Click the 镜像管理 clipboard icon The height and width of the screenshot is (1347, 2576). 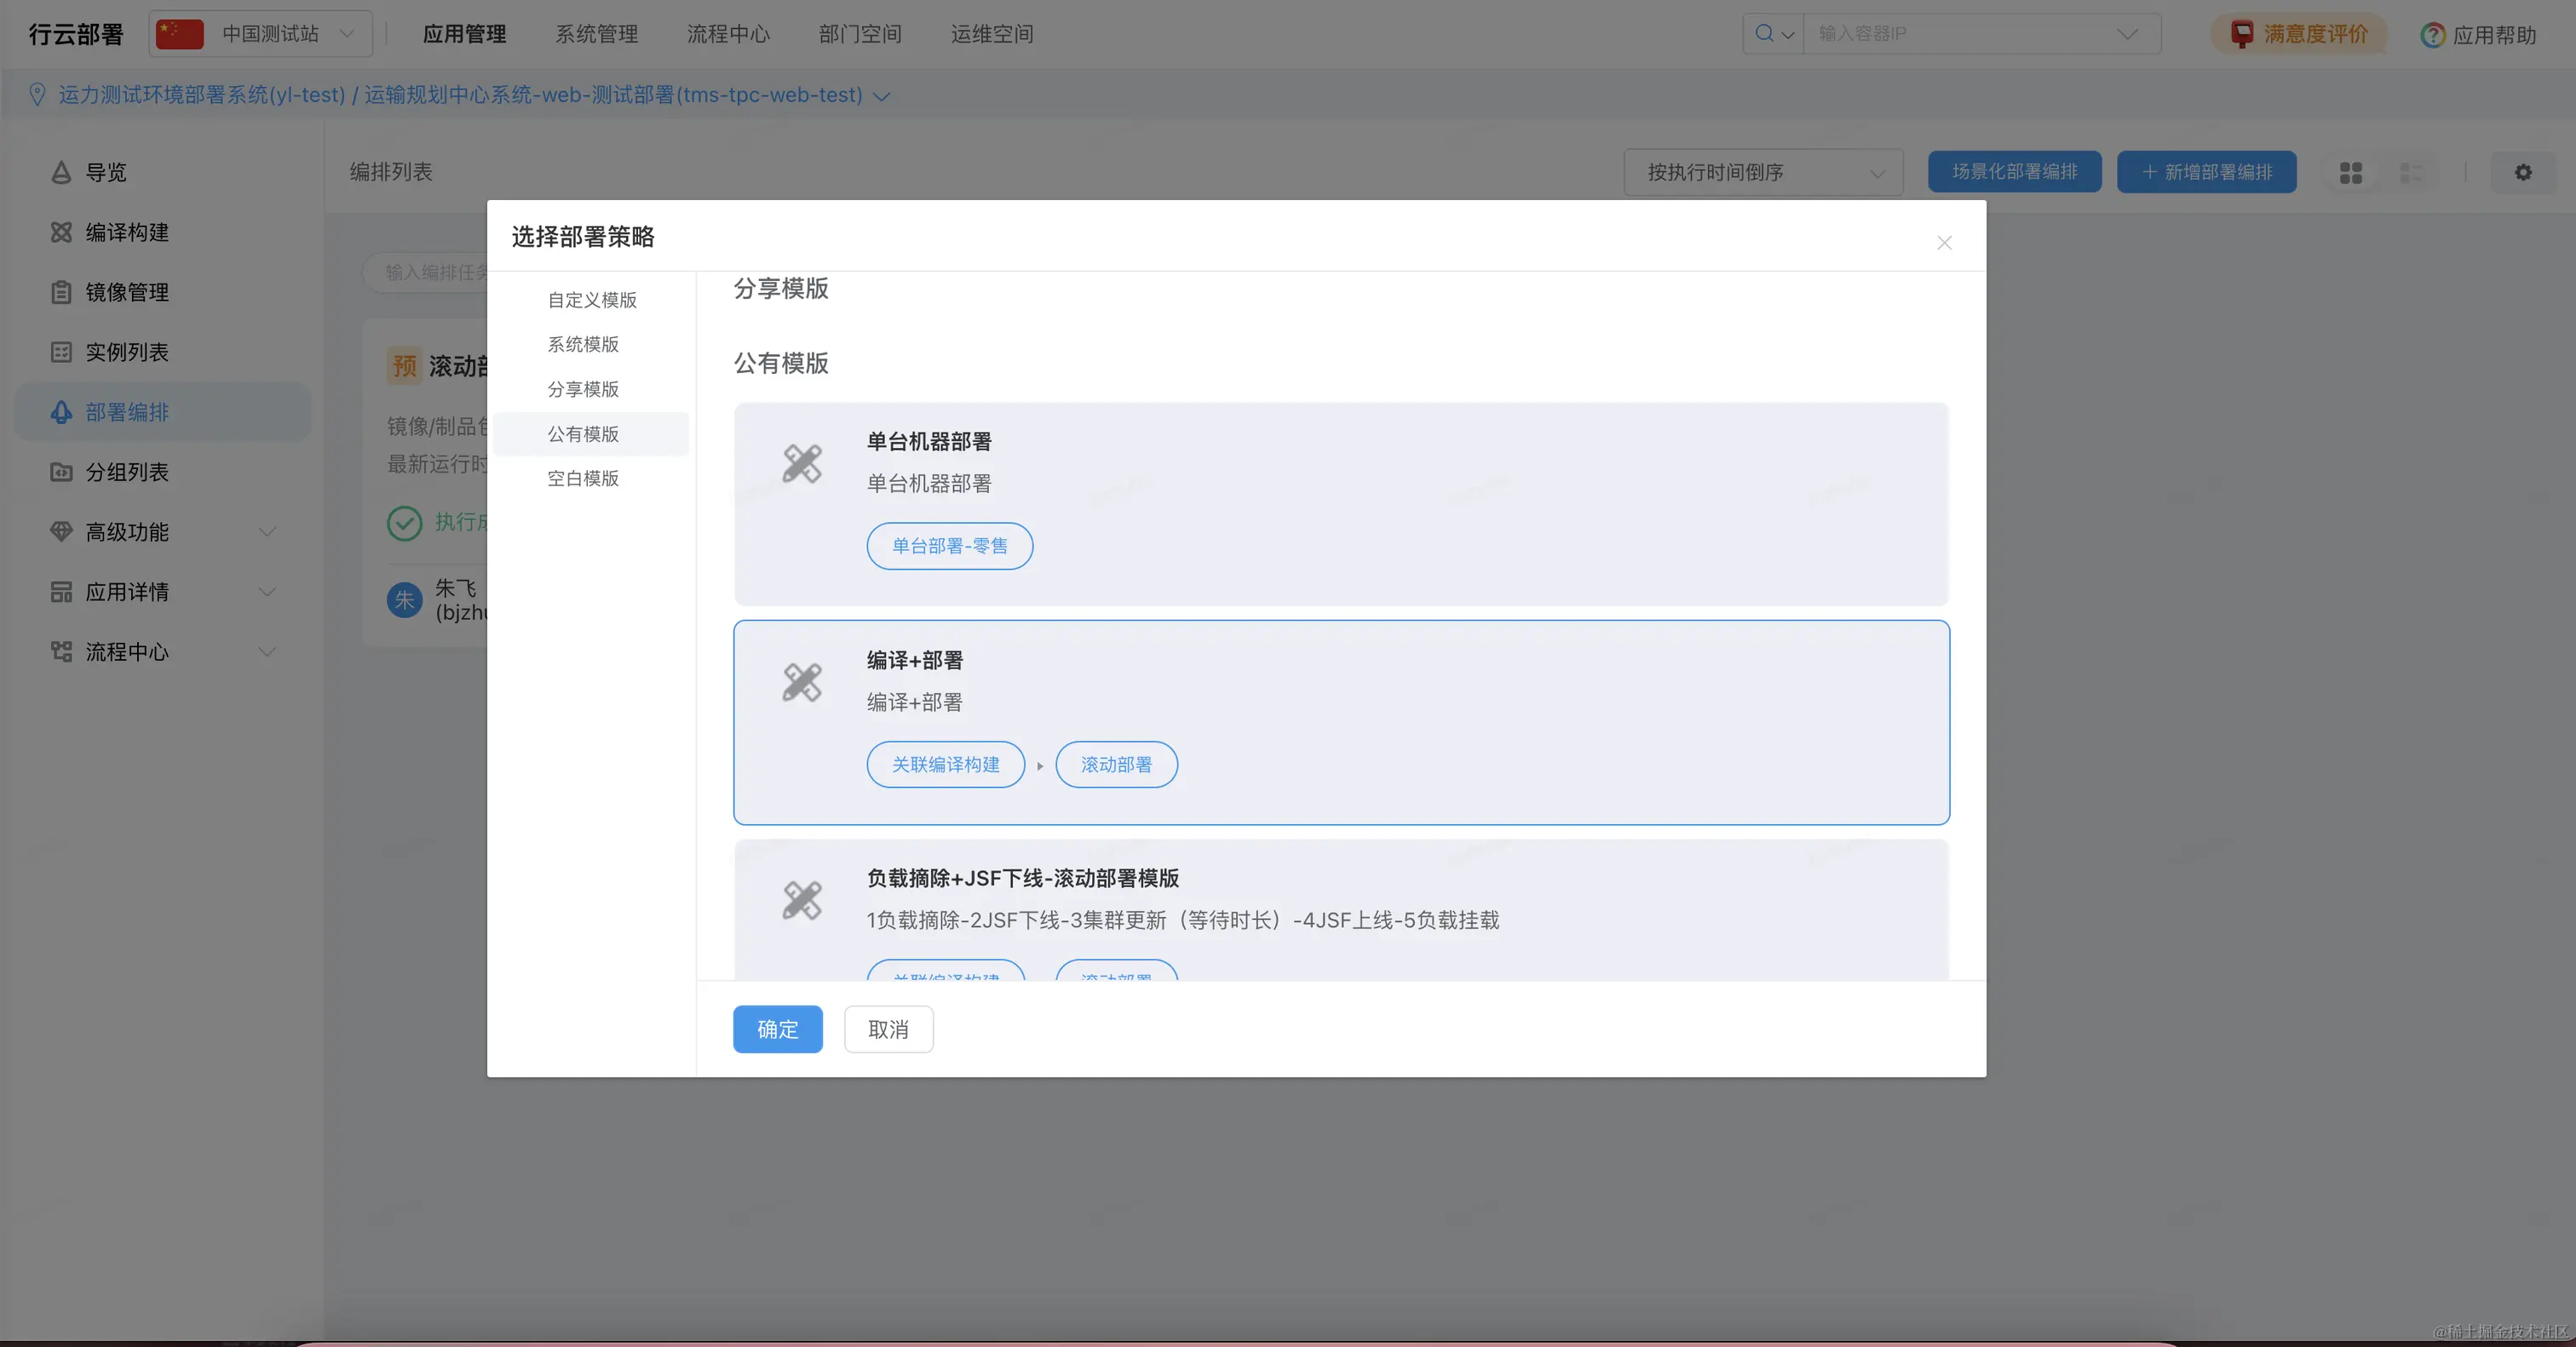pos(61,292)
